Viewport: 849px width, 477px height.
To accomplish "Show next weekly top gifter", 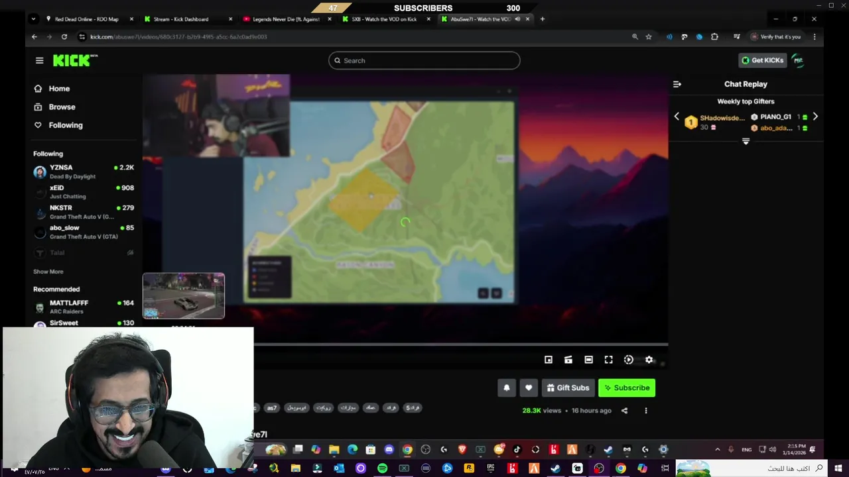I will point(815,117).
